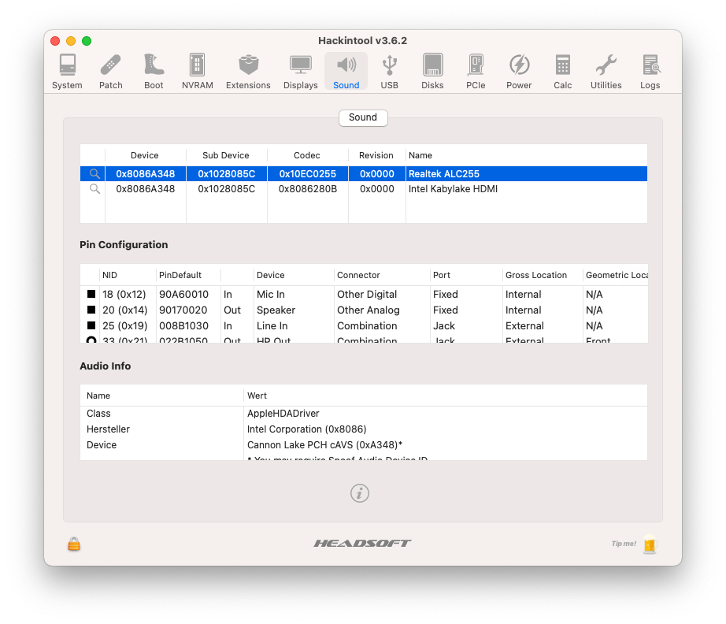
Task: Click the lock icon at bottom left
Action: tap(74, 544)
